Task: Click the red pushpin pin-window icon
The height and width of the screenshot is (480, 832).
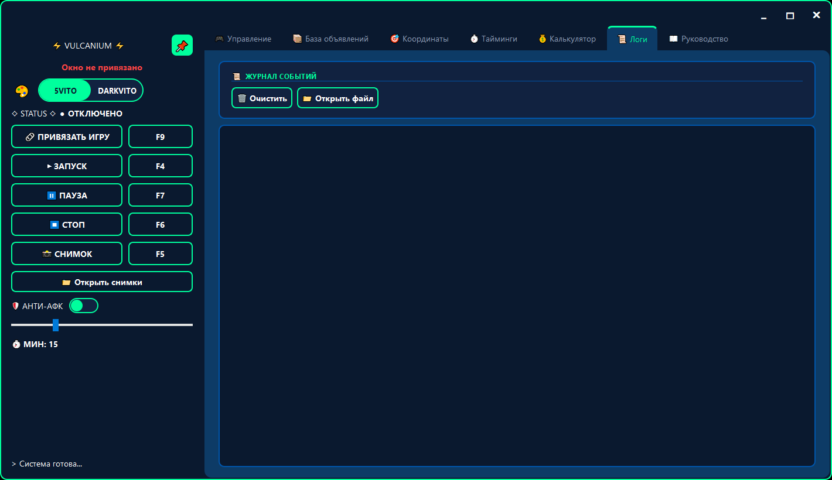Action: pyautogui.click(x=182, y=46)
